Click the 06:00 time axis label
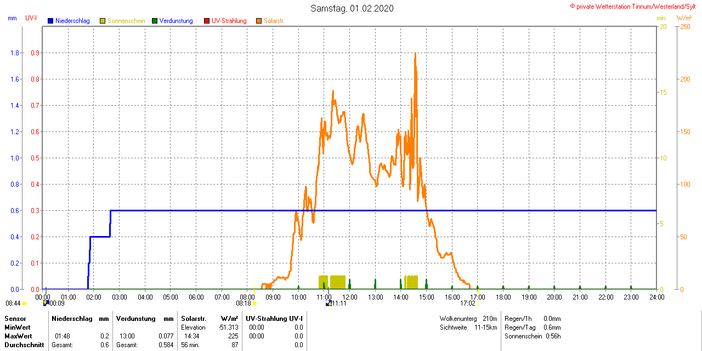The height and width of the screenshot is (351, 702). [196, 297]
